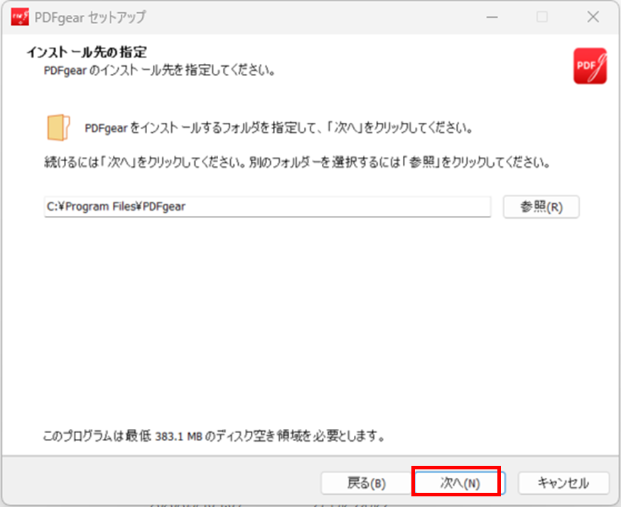Viewport: 621px width, 507px height.
Task: Click the disabled maximize button in title bar
Action: pos(542,17)
